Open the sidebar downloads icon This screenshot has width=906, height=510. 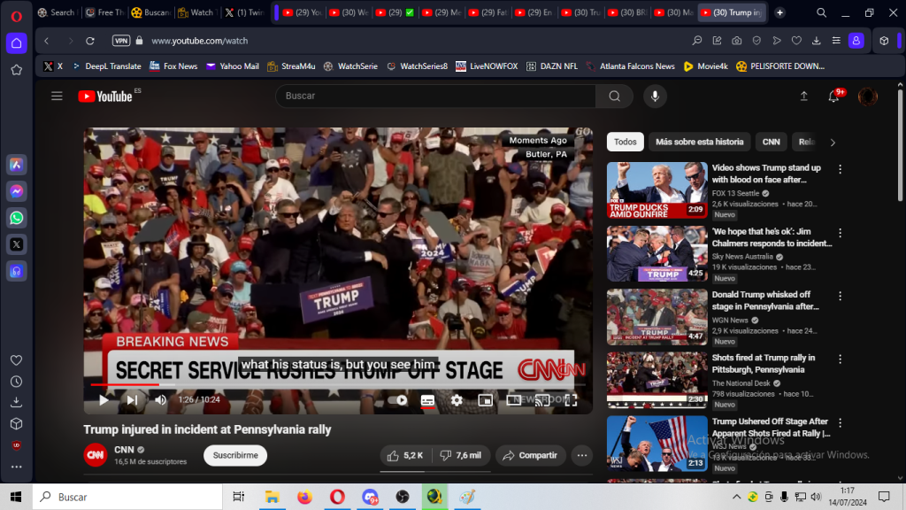pos(16,402)
